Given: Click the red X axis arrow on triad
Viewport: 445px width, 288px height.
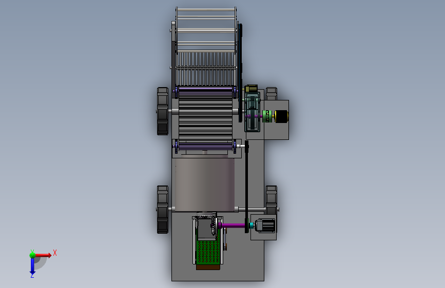Looking at the screenshot, I should tap(43, 255).
